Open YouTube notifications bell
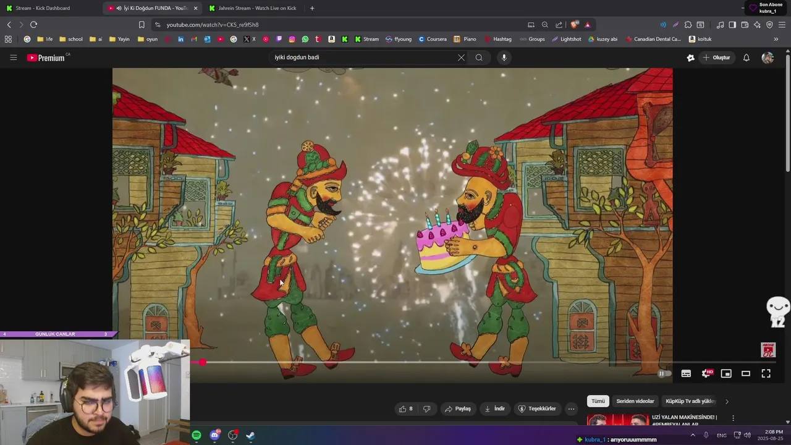Viewport: 791px width, 445px height. click(x=746, y=57)
